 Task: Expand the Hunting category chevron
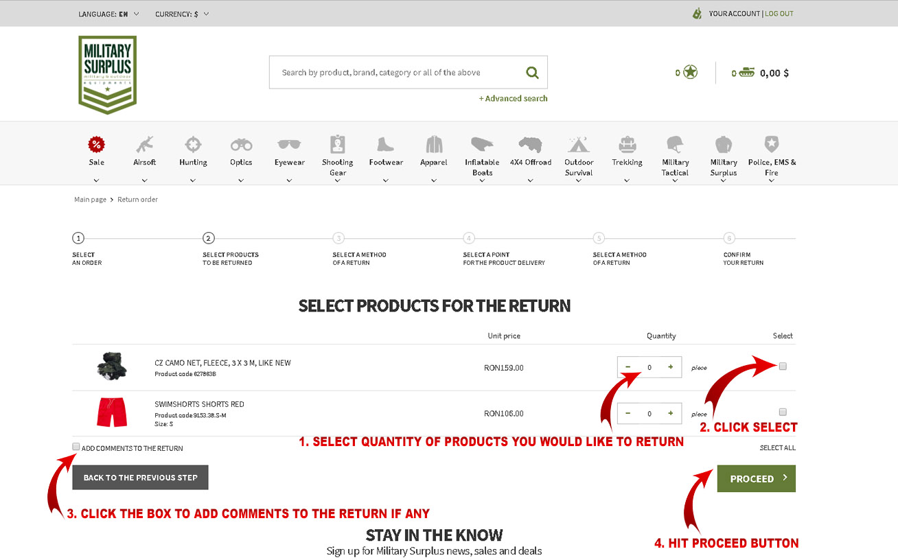click(193, 180)
